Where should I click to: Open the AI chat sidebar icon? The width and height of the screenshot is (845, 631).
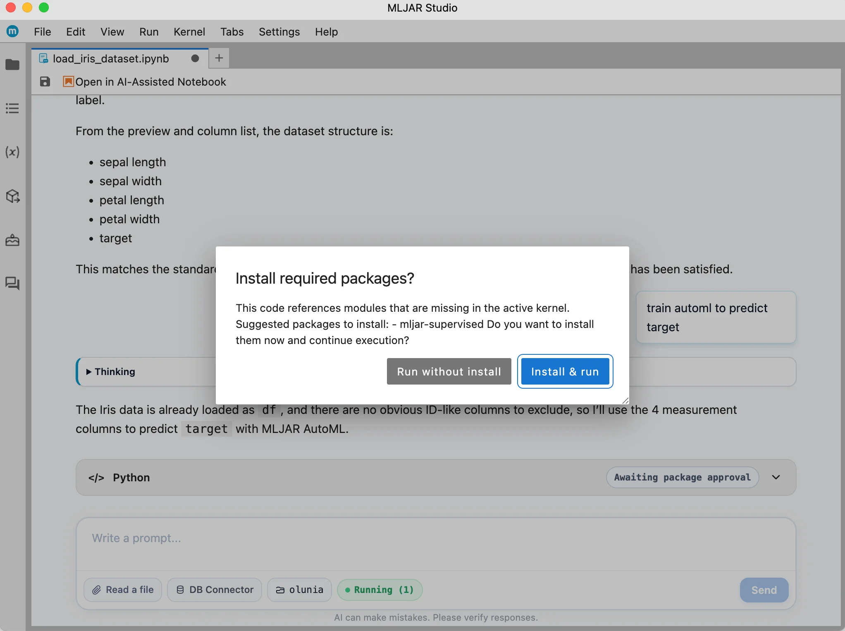pos(12,283)
